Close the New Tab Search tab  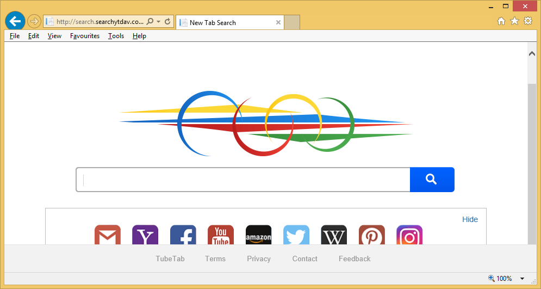pos(278,22)
